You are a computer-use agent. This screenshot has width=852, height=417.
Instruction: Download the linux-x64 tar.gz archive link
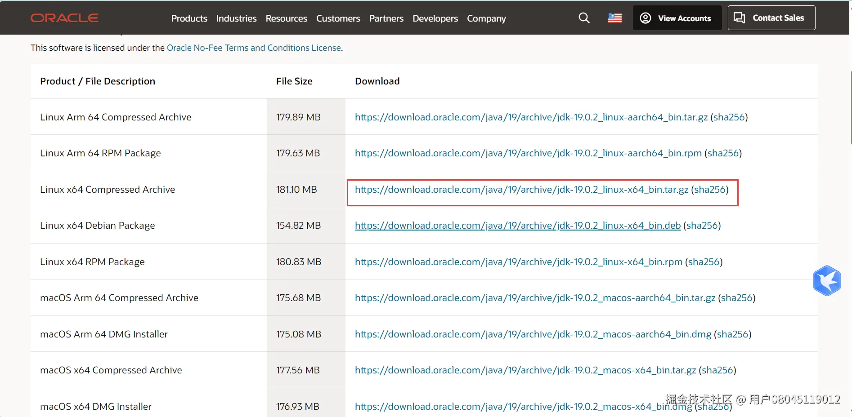tap(522, 190)
